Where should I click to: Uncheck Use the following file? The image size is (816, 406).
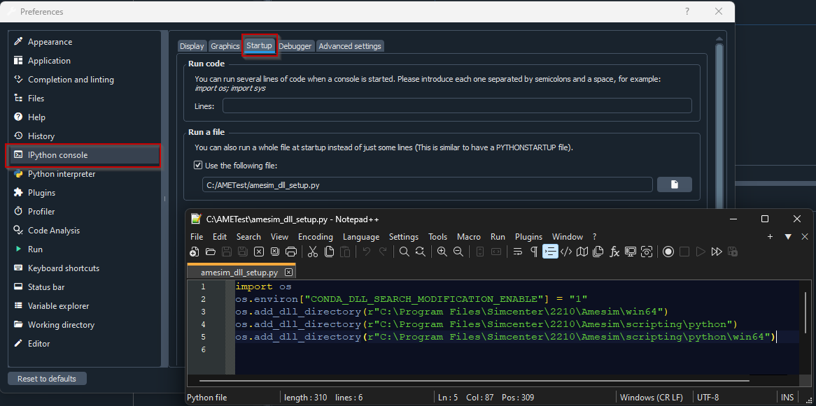click(198, 164)
